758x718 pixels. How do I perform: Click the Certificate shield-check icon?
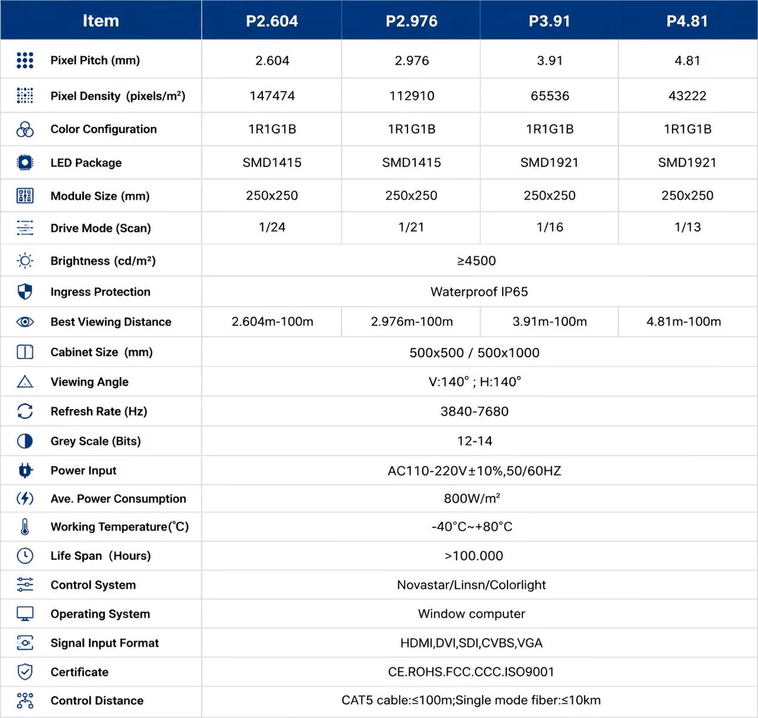(25, 672)
